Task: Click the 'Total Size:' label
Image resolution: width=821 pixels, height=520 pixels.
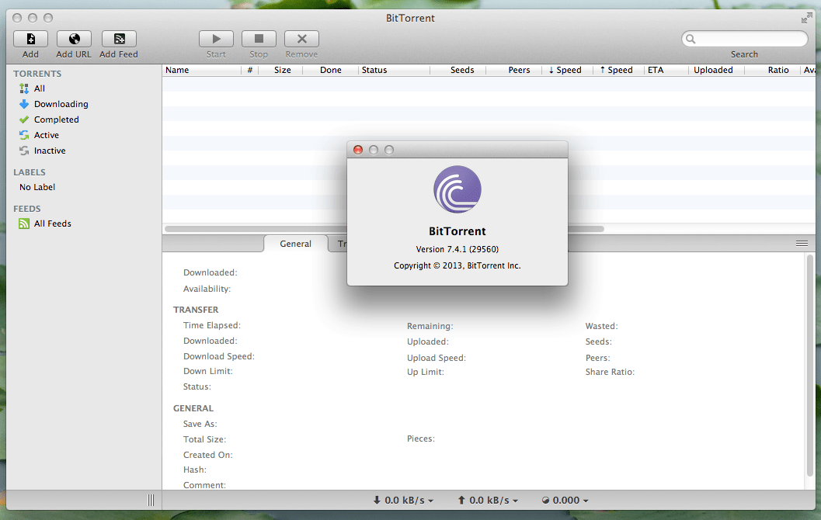Action: click(x=205, y=439)
